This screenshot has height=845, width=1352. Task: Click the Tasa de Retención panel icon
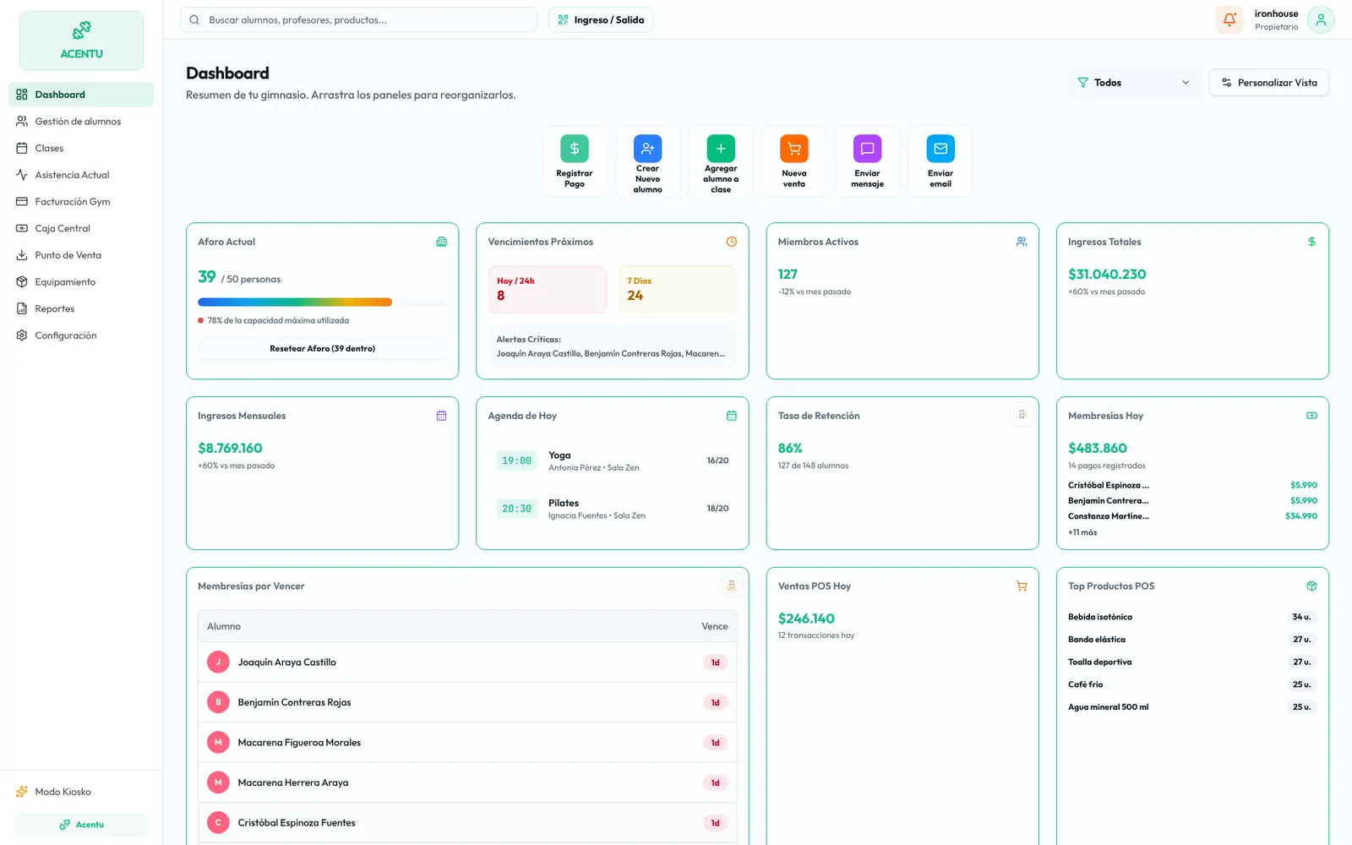click(x=1022, y=415)
